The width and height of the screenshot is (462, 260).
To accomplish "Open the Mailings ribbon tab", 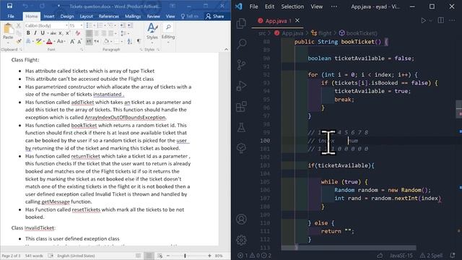I will [133, 16].
